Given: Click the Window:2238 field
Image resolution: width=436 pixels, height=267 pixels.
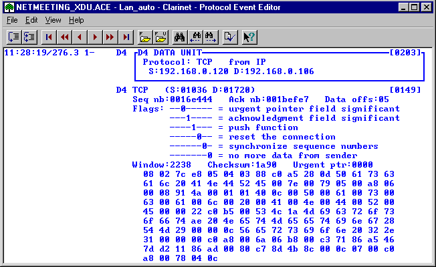Looking at the screenshot, I should click(162, 165).
